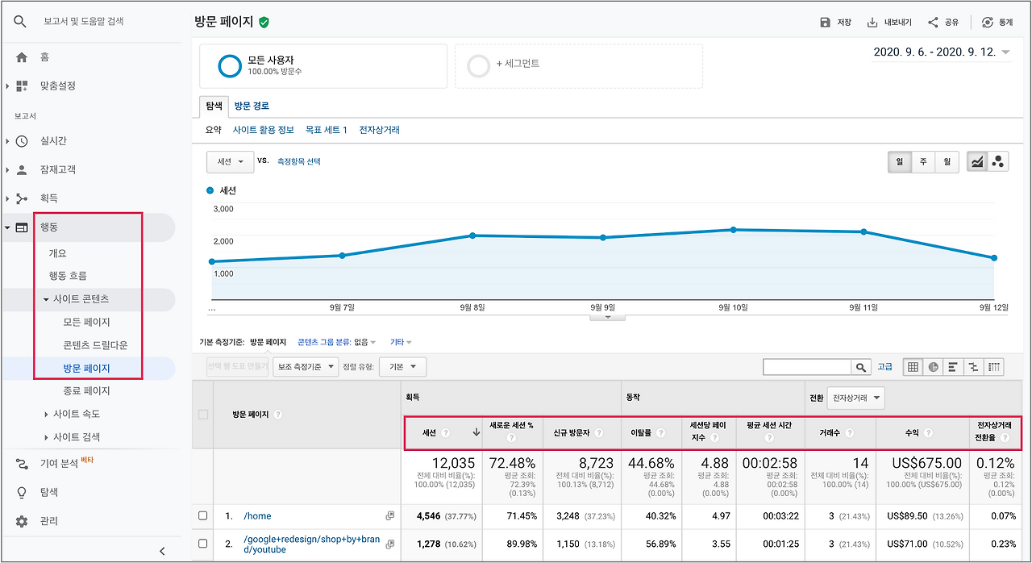The height and width of the screenshot is (563, 1032).
Task: Check the select-all box in table header
Action: click(203, 414)
